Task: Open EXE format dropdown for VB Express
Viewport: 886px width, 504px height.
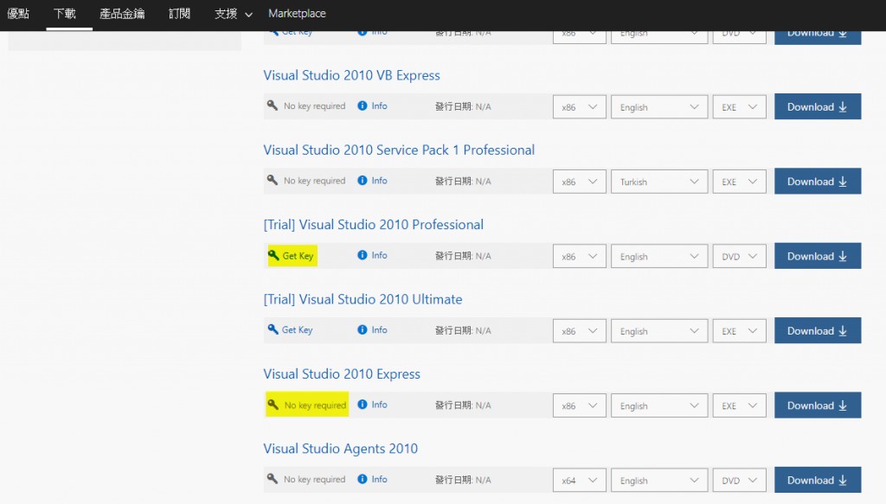Action: 739,106
